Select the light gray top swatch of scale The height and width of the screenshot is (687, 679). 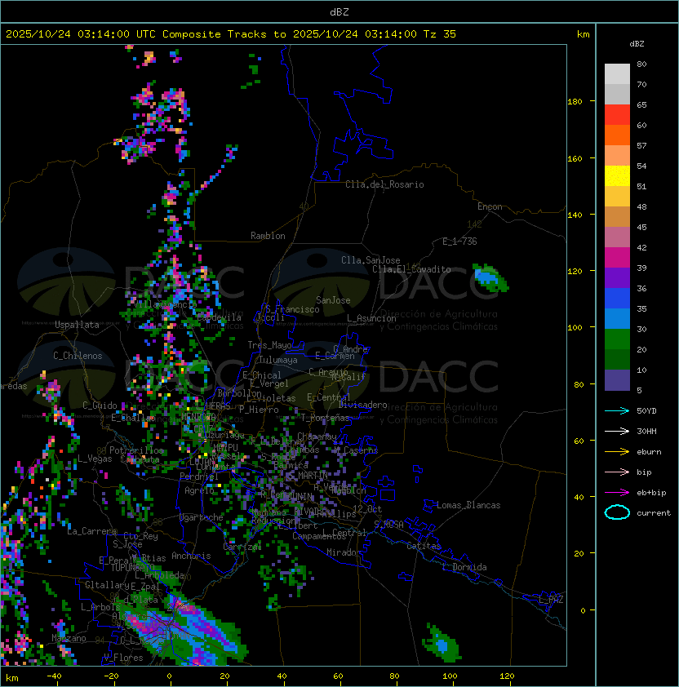click(617, 73)
